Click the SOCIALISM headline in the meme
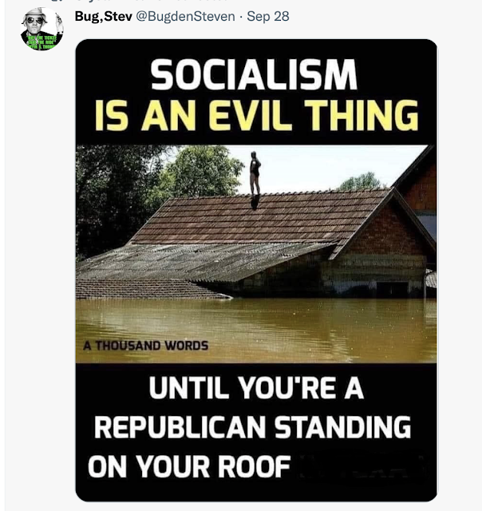482x511 pixels. 254,74
